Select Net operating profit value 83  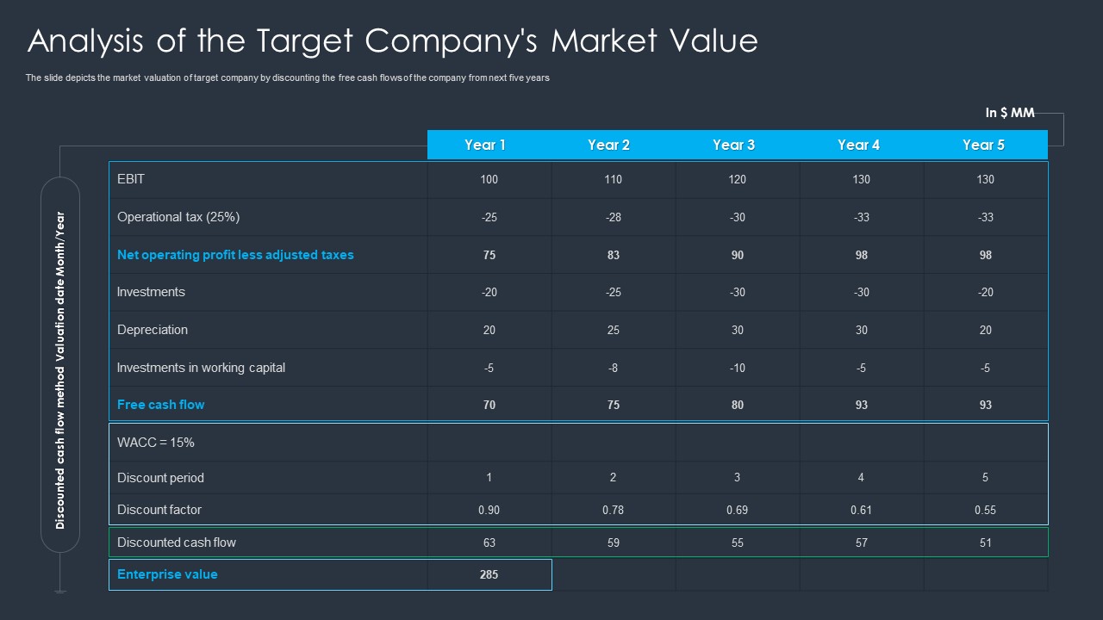pos(614,255)
